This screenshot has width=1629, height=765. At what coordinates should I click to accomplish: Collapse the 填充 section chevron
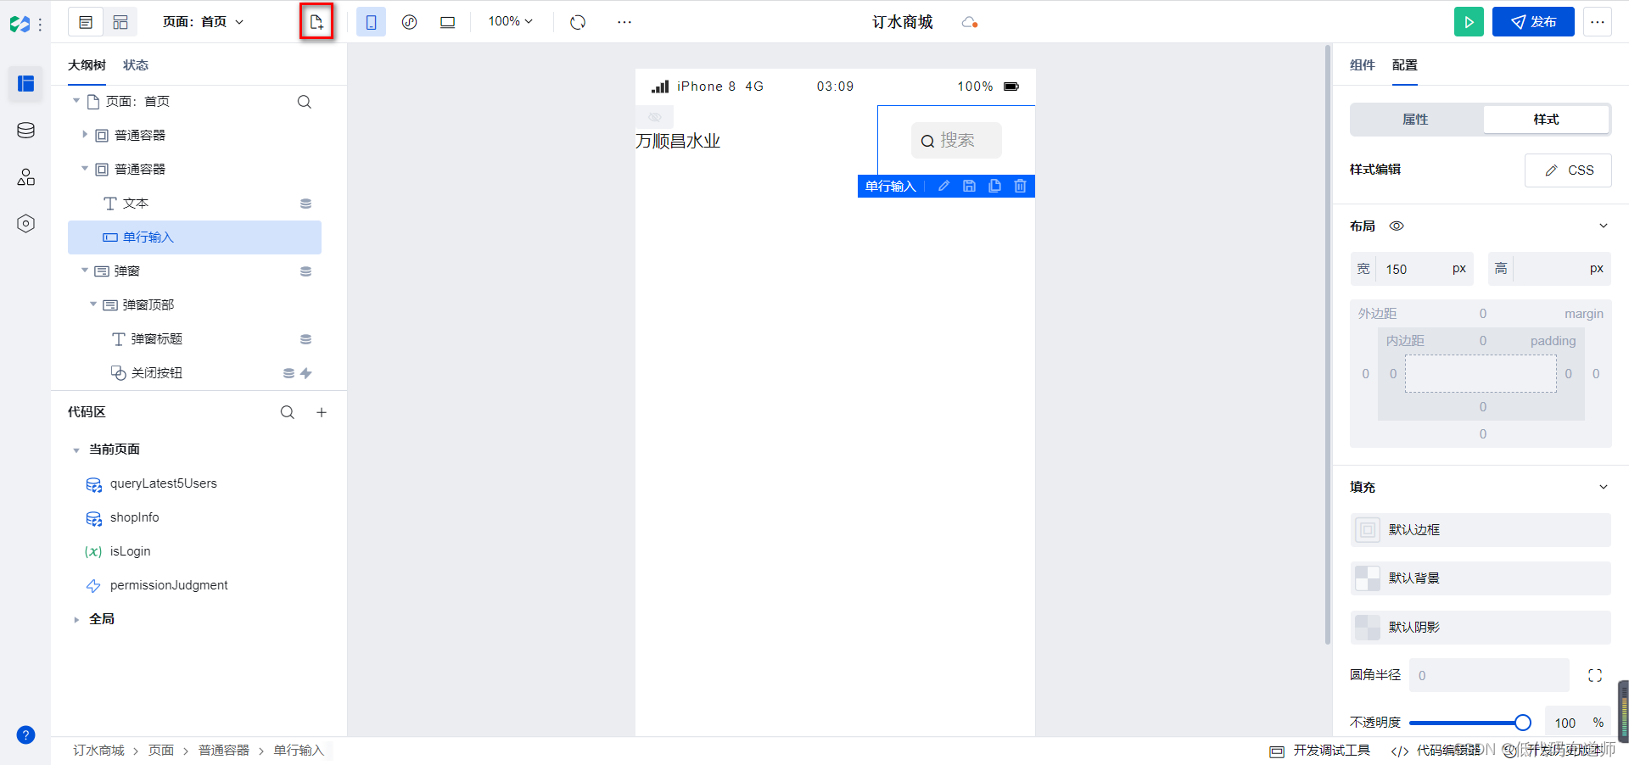1603,487
